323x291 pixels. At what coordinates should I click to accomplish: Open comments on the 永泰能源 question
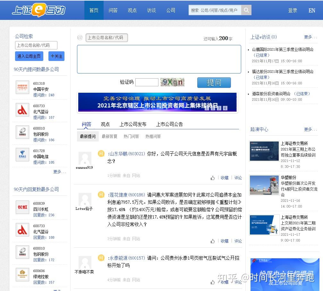pyautogui.click(x=238, y=282)
